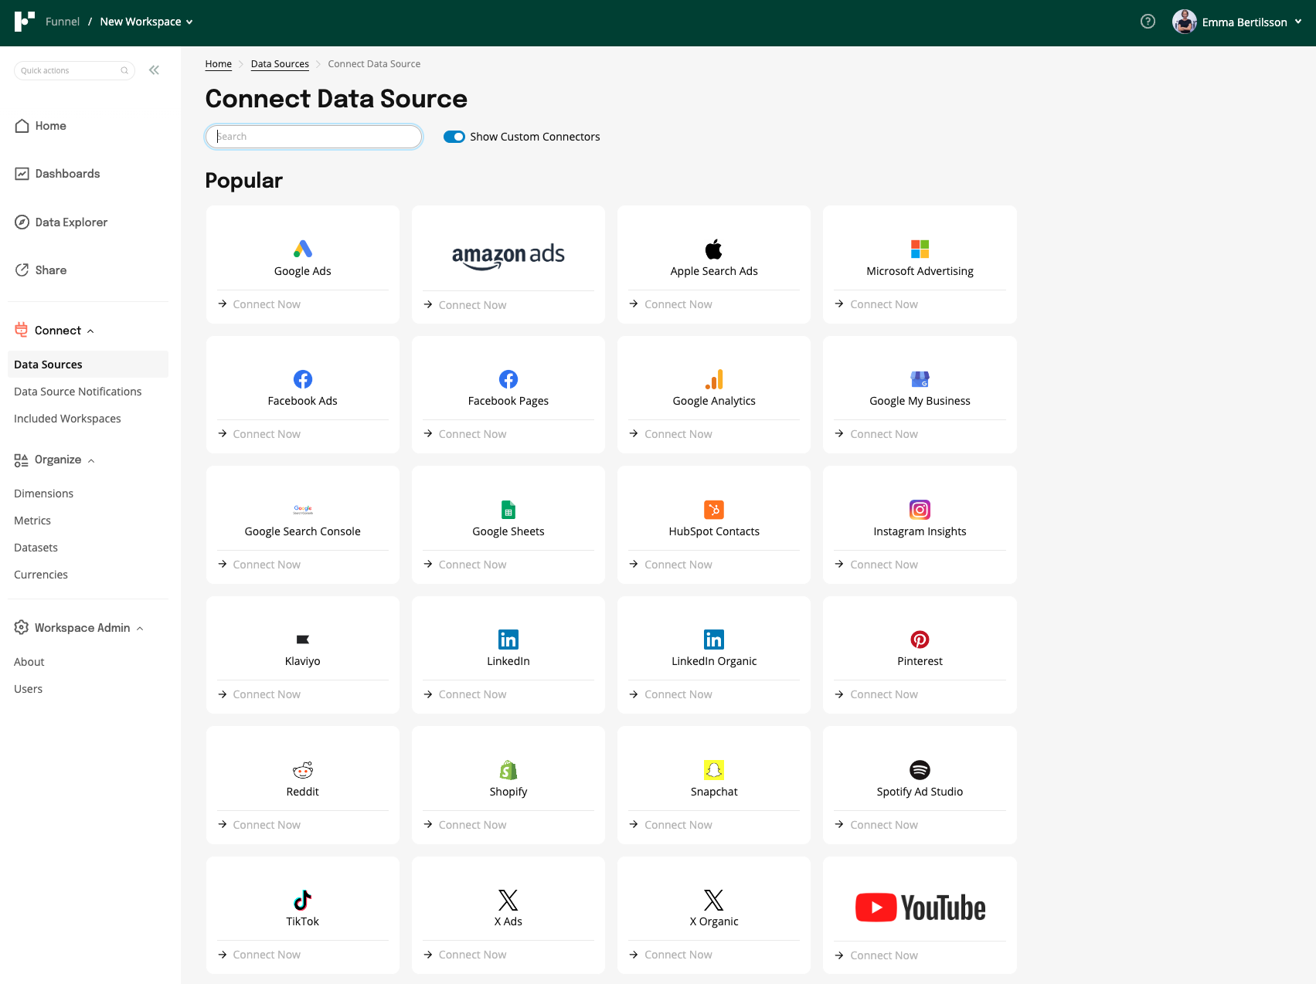Screen dimensions: 1316x984
Task: Open Dashboards in the sidebar
Action: click(58, 174)
